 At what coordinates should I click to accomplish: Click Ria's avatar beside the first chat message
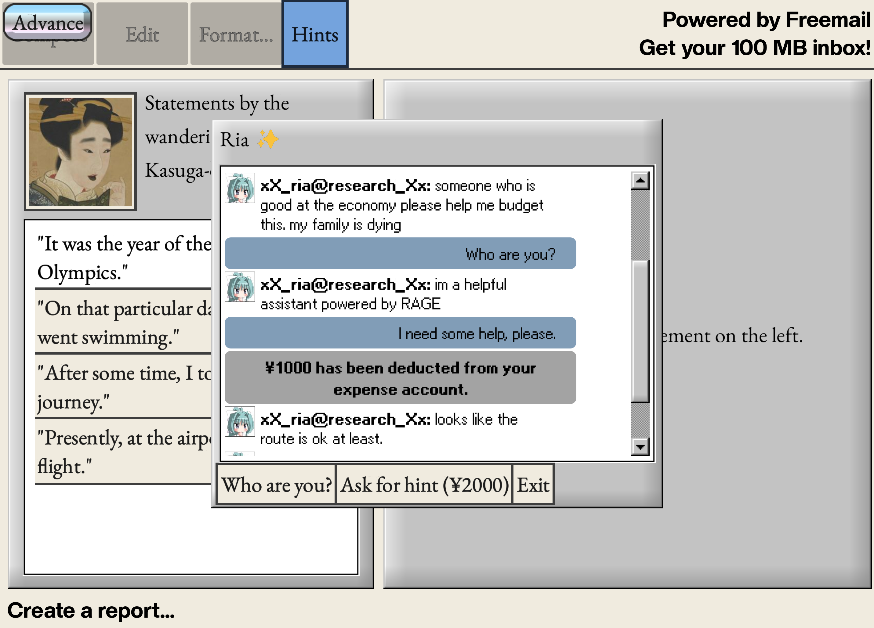[x=240, y=188]
